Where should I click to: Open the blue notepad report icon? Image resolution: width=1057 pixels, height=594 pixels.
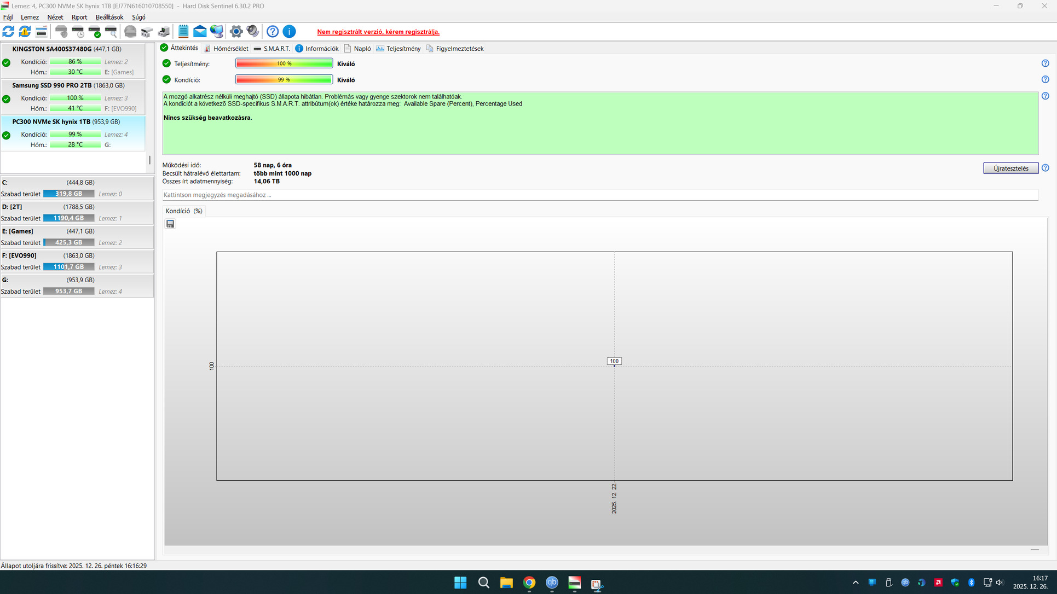183,32
